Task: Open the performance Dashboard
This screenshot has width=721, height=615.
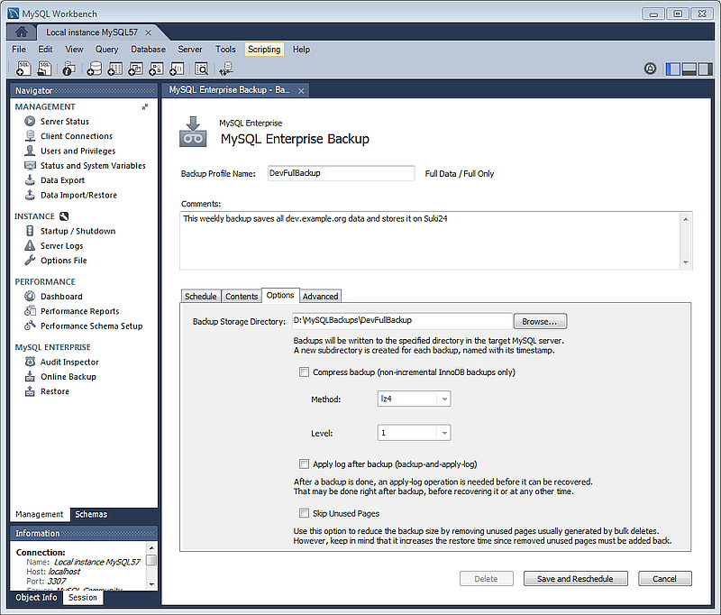Action: click(x=61, y=297)
